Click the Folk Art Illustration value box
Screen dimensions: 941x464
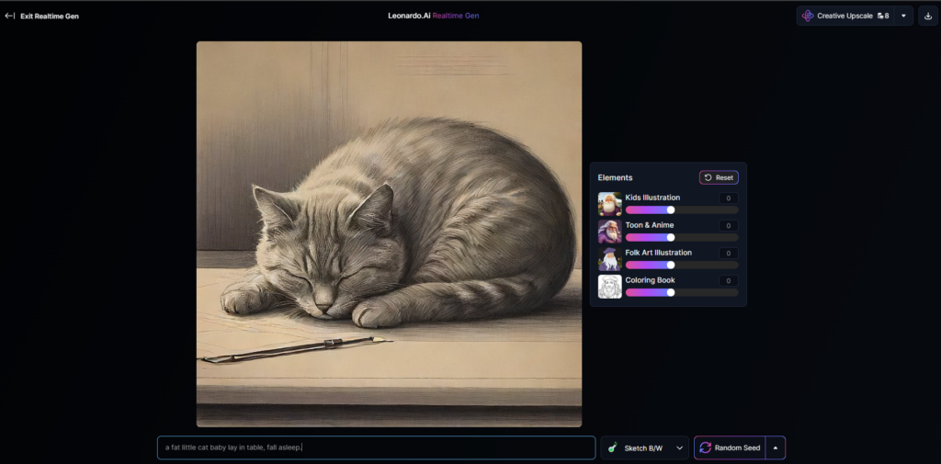[x=727, y=253]
